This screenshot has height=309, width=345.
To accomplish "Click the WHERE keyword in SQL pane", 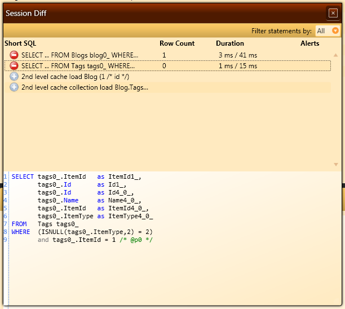I will tap(21, 232).
